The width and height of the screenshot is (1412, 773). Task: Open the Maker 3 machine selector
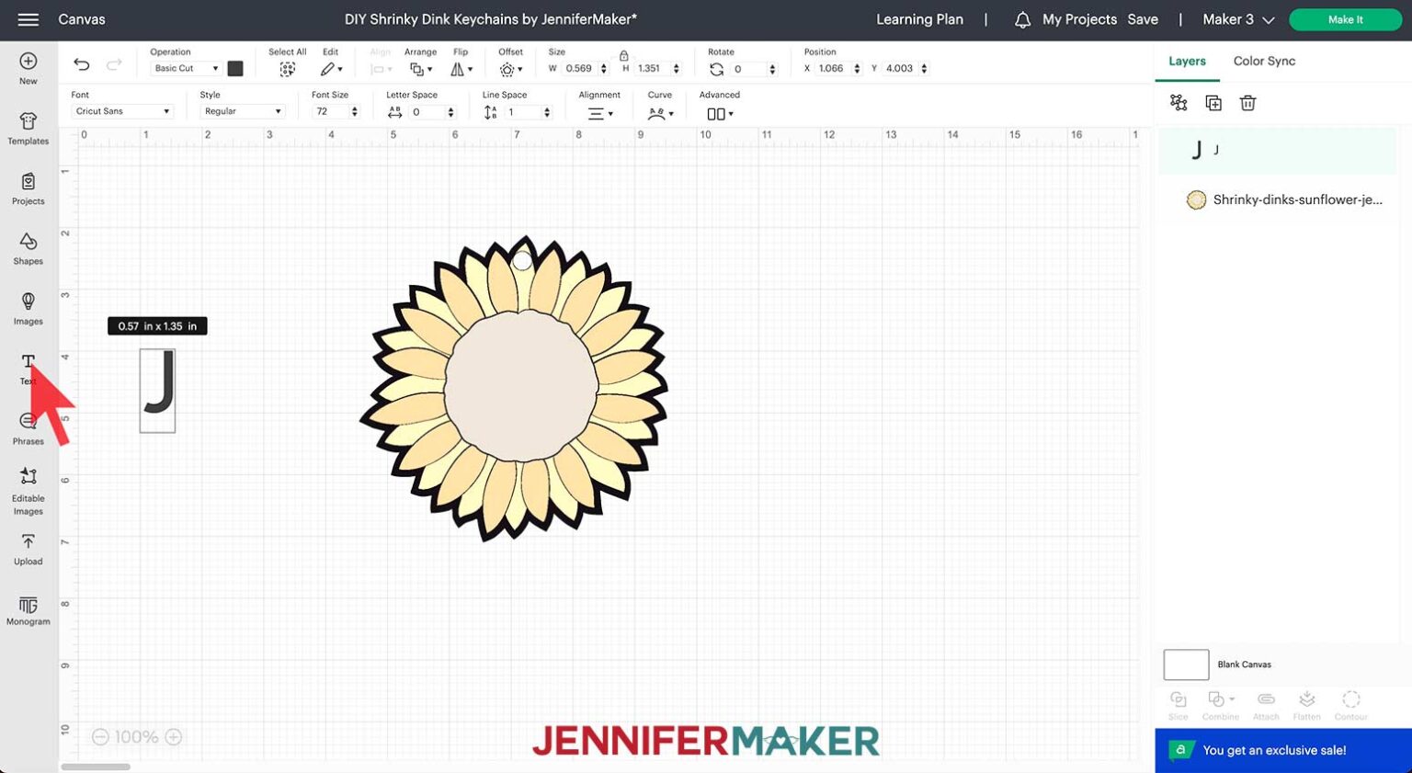[x=1238, y=19]
